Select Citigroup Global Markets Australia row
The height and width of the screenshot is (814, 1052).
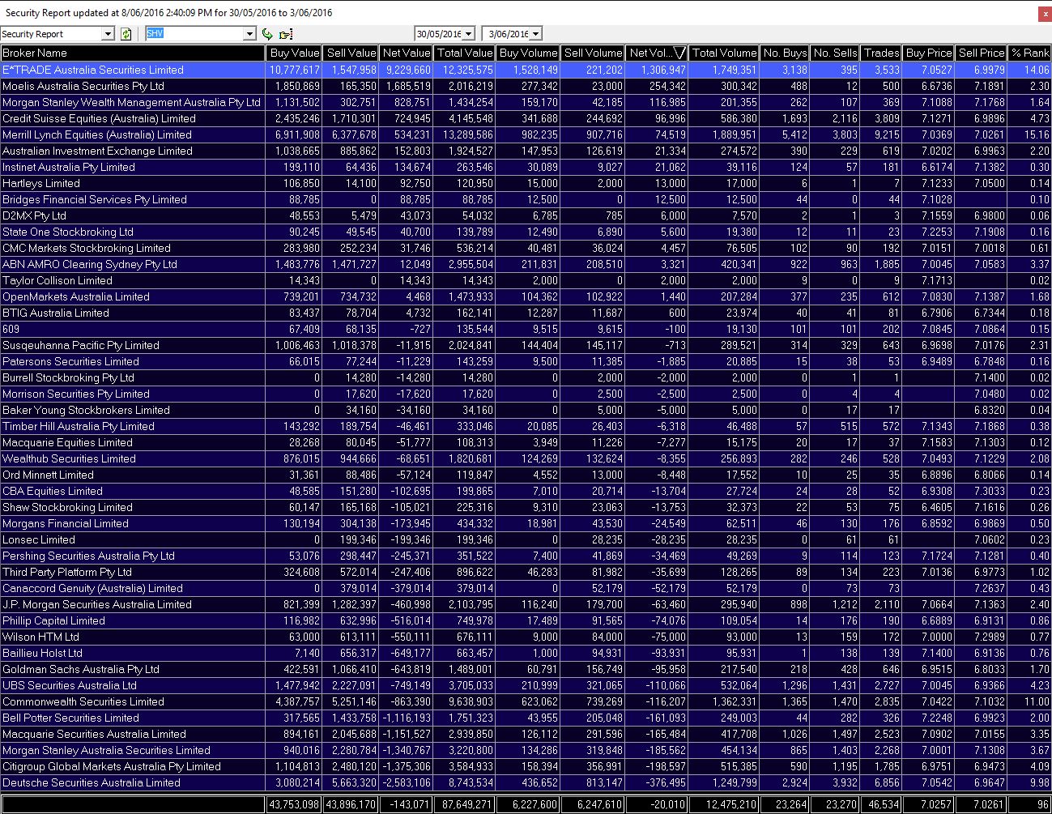[x=526, y=766]
